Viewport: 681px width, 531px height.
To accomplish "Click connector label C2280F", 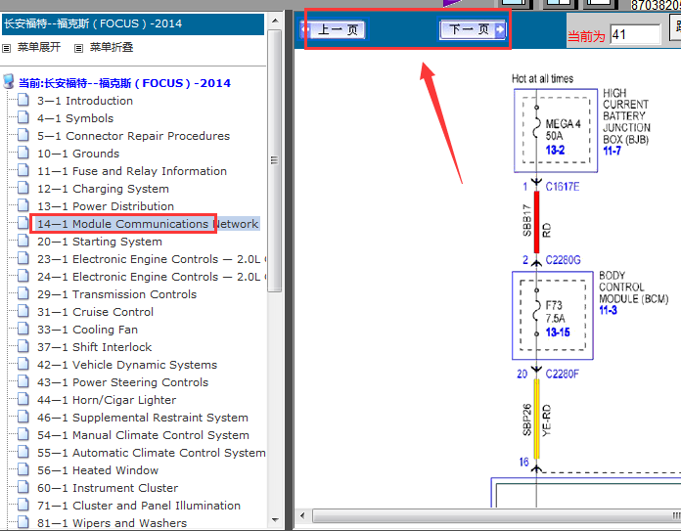I will tap(562, 374).
